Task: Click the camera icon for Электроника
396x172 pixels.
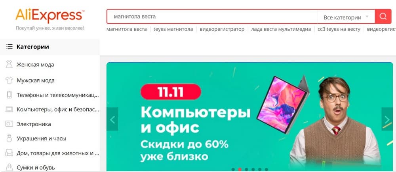Action: (9, 124)
